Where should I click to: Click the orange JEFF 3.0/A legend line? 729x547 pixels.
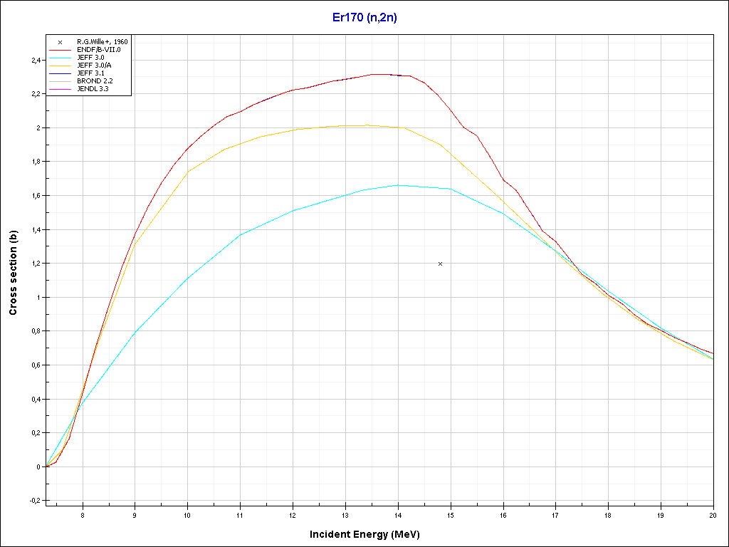point(60,66)
